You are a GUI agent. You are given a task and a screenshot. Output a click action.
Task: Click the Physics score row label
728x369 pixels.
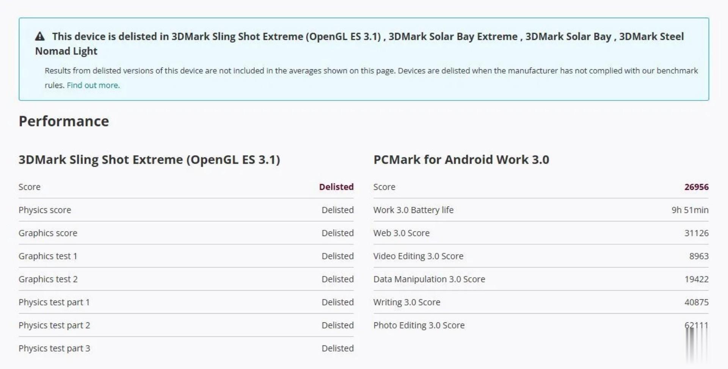(45, 210)
